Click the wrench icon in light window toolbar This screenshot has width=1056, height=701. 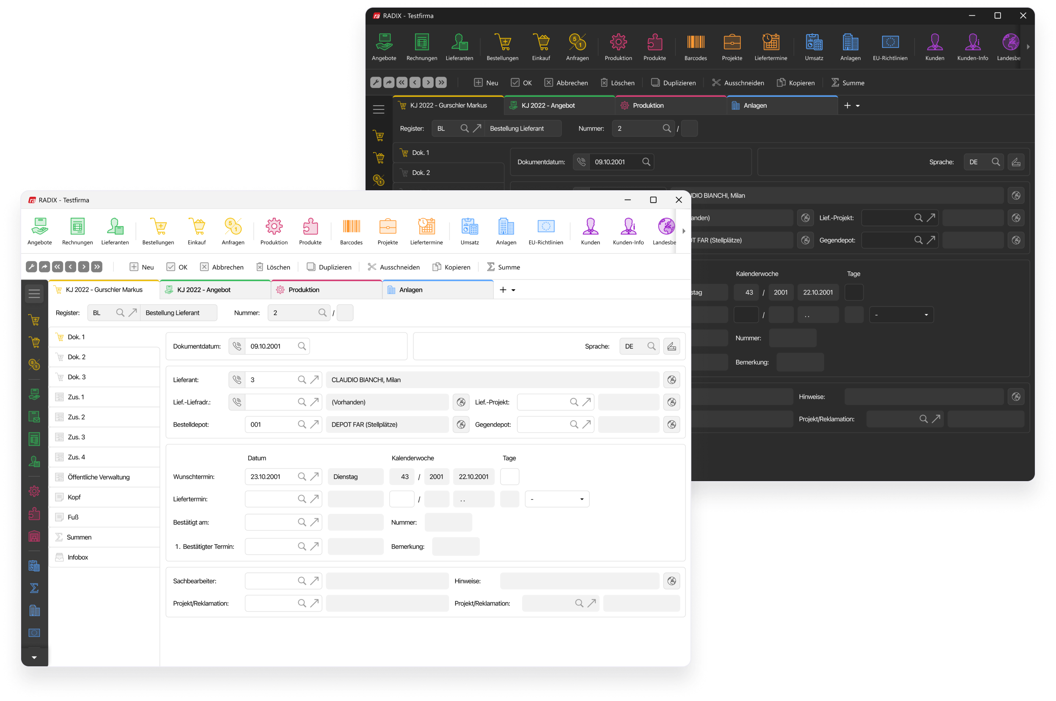pyautogui.click(x=31, y=267)
